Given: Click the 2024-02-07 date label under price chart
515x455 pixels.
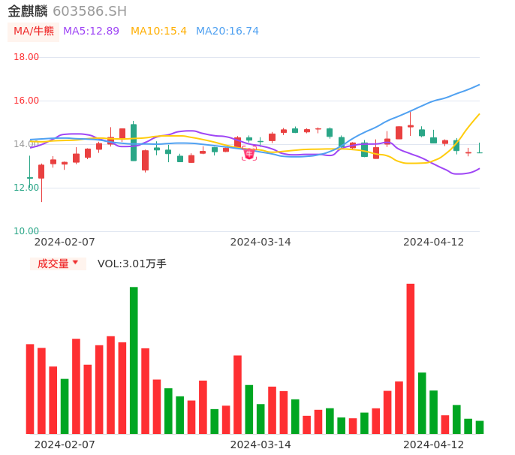Looking at the screenshot, I should pyautogui.click(x=65, y=242).
